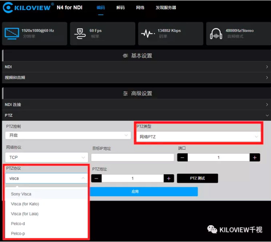Click the frame rate camera icon

(80, 34)
